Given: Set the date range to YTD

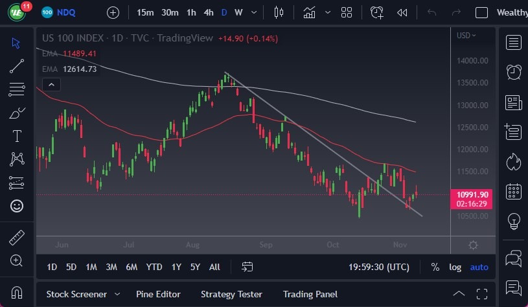Looking at the screenshot, I should (154, 267).
